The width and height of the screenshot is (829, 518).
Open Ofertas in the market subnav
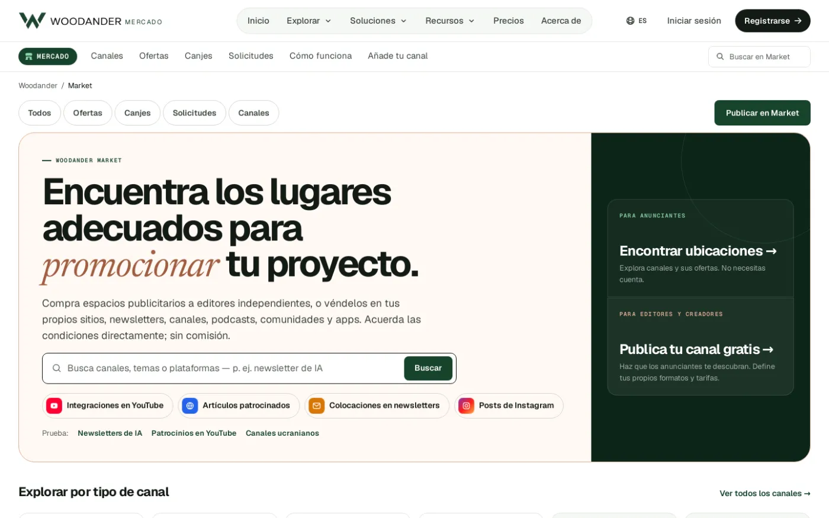(x=154, y=56)
